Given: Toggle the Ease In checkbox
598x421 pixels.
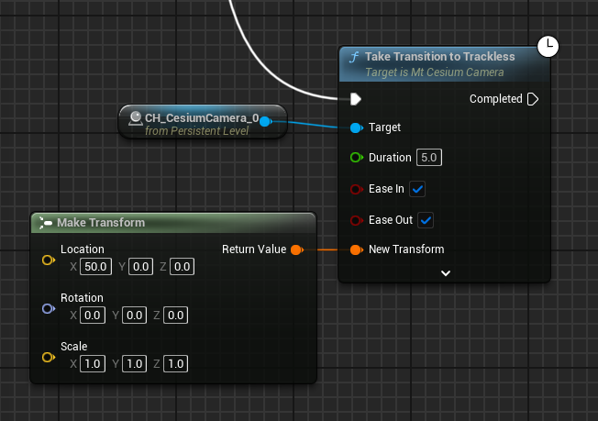Looking at the screenshot, I should pyautogui.click(x=417, y=189).
